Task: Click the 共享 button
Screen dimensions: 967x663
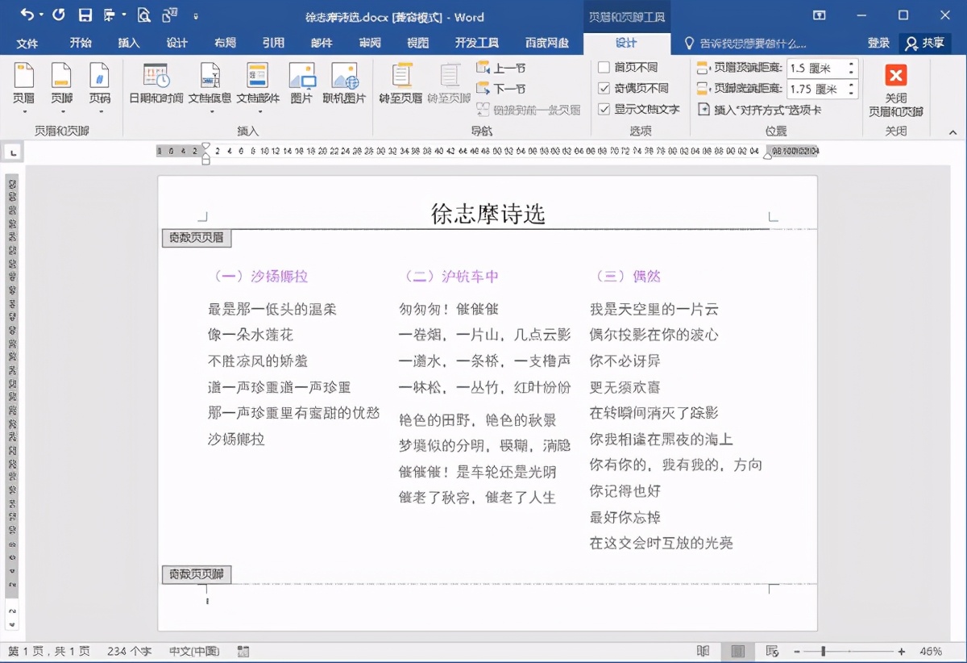Action: (925, 44)
